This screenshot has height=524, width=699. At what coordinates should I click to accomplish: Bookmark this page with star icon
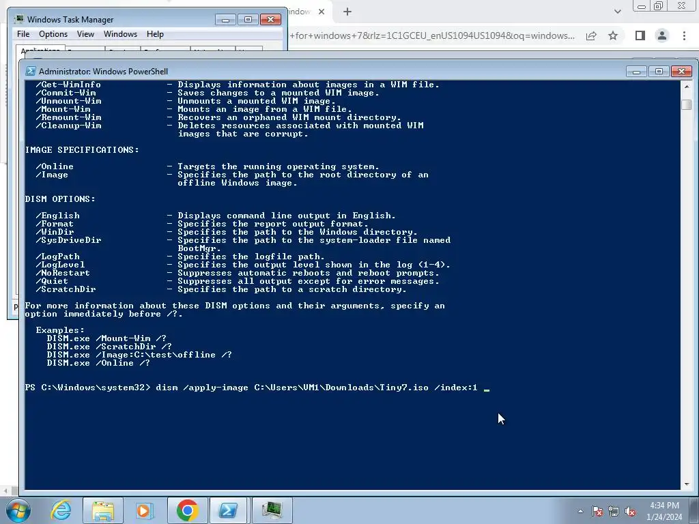613,35
